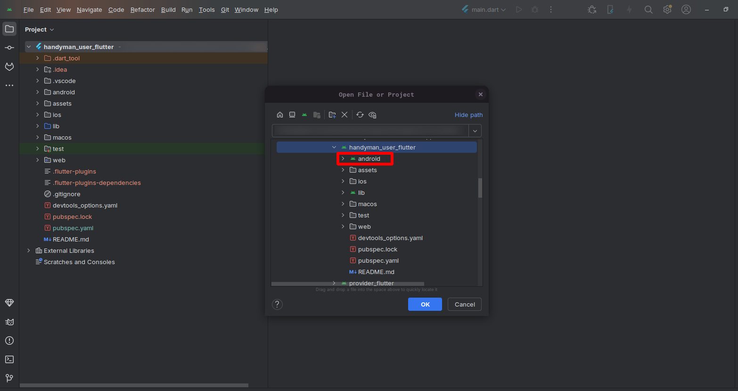738x391 pixels.
Task: Open Project view selector dropdown
Action: pyautogui.click(x=40, y=29)
